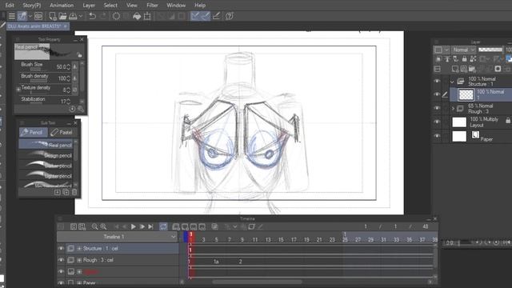Click the Save icon in command bar
Viewport: 512px width, 288px height.
pos(73,16)
